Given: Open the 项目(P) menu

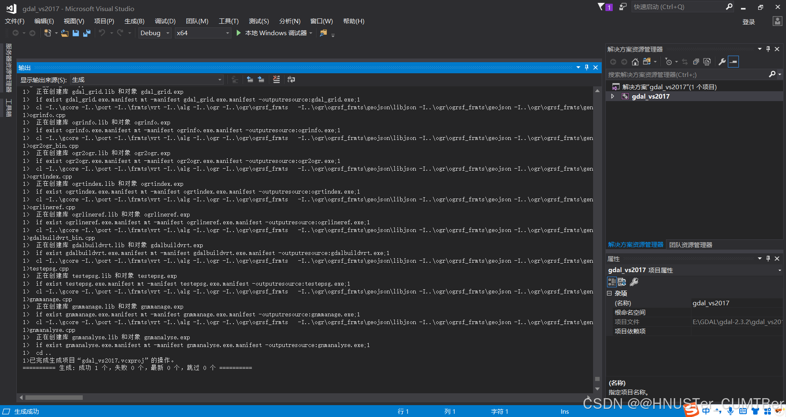Looking at the screenshot, I should coord(104,21).
